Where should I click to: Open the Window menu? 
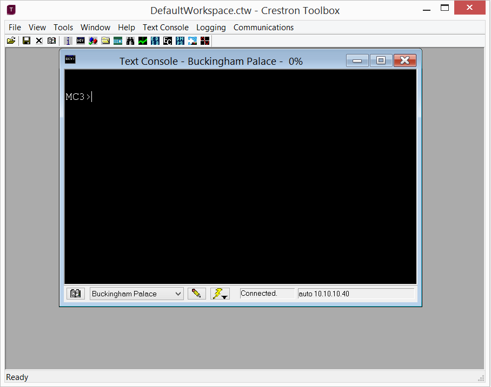pos(96,28)
